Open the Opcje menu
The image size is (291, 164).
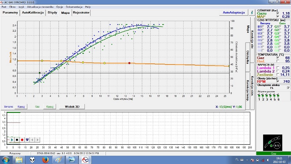coord(60,7)
